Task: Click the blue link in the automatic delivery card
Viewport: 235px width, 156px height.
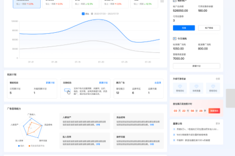Action: [x=103, y=83]
